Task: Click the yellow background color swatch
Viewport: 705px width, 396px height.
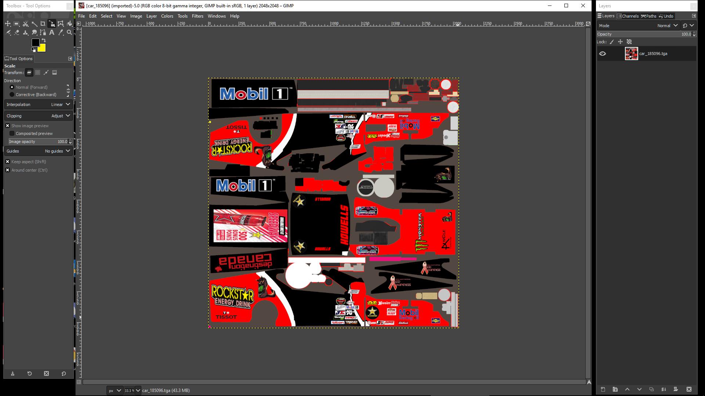Action: point(41,47)
